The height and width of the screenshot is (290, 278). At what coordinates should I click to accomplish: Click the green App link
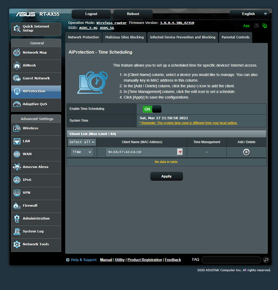pos(246,26)
